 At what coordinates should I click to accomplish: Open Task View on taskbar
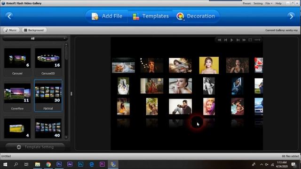26,164
